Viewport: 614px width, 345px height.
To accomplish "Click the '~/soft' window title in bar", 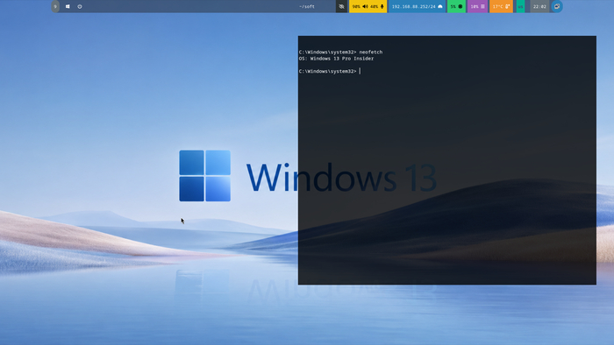I will (x=307, y=7).
